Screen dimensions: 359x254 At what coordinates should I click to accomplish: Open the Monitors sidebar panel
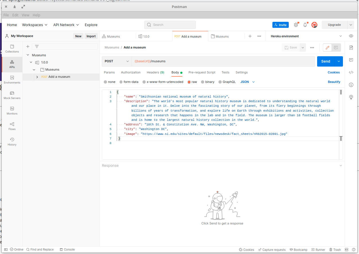click(x=12, y=111)
